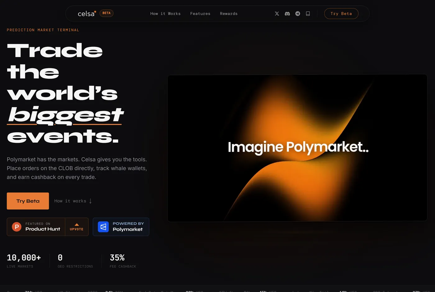
Task: Click the down arrow beside How it works
Action: click(90, 201)
